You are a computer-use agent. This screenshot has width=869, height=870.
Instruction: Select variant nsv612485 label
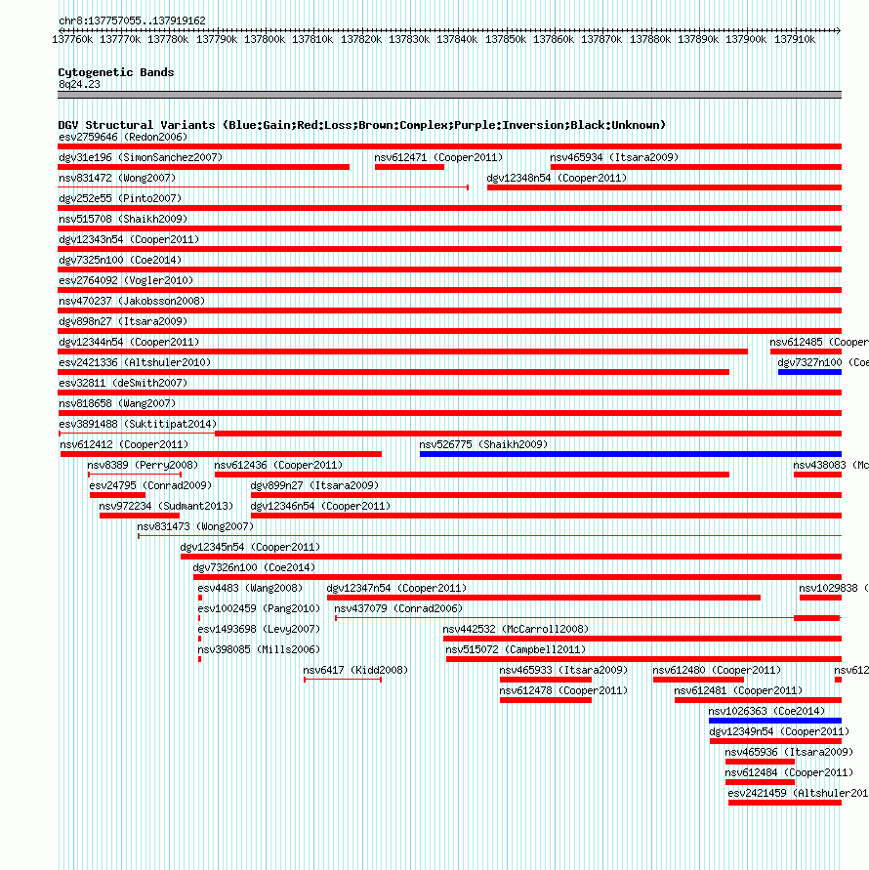[819, 343]
